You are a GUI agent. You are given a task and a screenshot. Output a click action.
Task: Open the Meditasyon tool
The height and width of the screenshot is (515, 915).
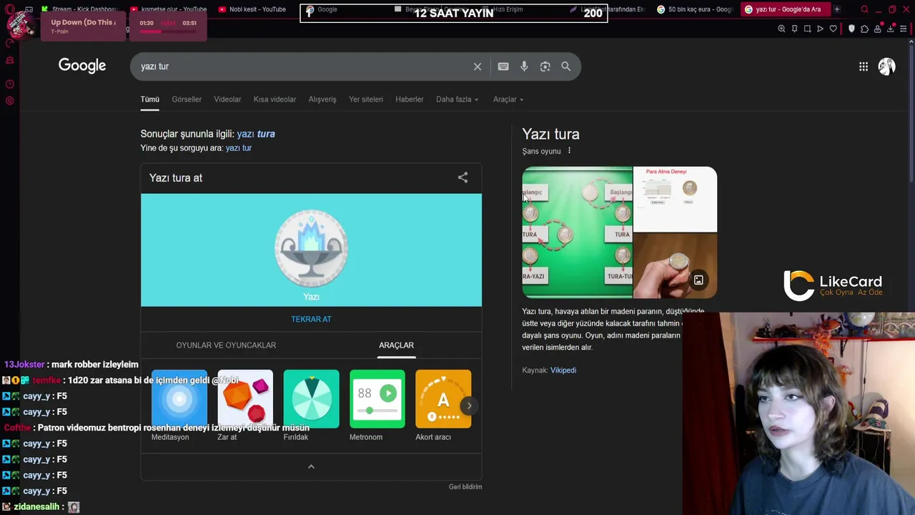coord(179,406)
